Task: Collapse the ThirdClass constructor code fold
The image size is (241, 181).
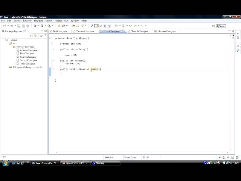Action: (53, 49)
